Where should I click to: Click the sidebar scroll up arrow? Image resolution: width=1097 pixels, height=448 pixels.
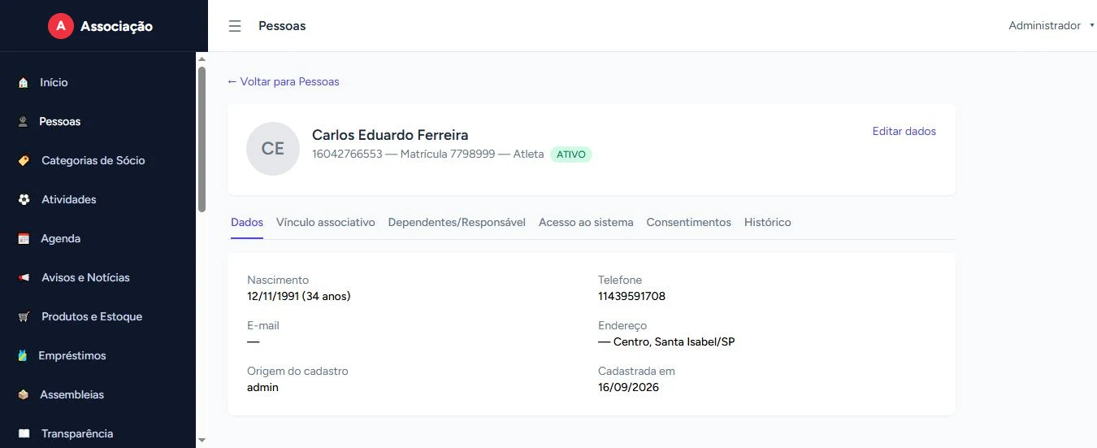[x=202, y=59]
